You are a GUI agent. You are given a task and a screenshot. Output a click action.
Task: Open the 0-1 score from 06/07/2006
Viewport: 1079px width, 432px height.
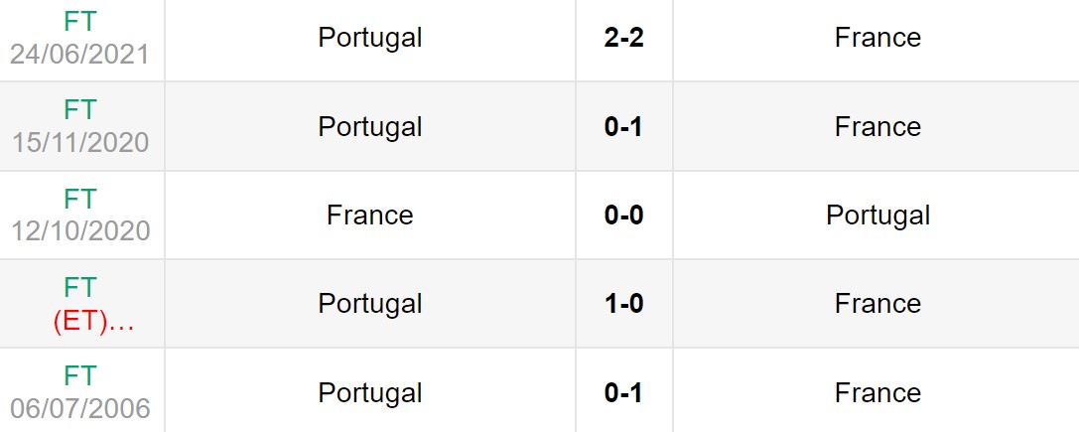pos(623,393)
